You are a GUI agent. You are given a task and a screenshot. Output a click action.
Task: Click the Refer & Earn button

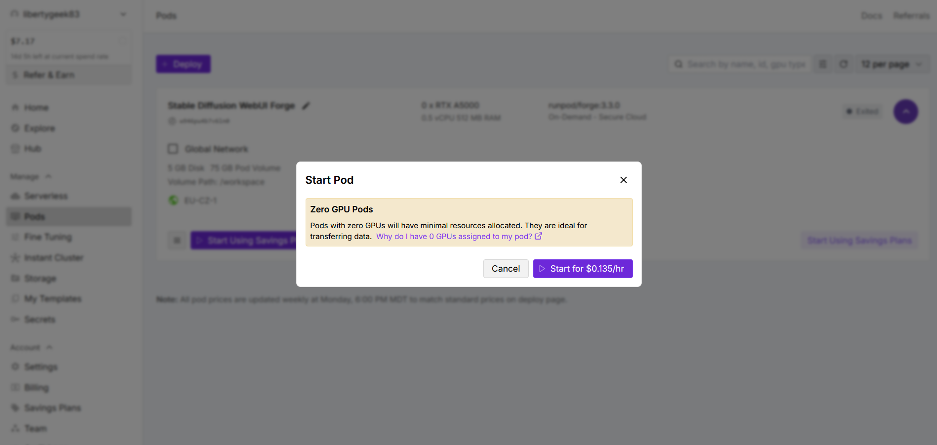tap(69, 75)
